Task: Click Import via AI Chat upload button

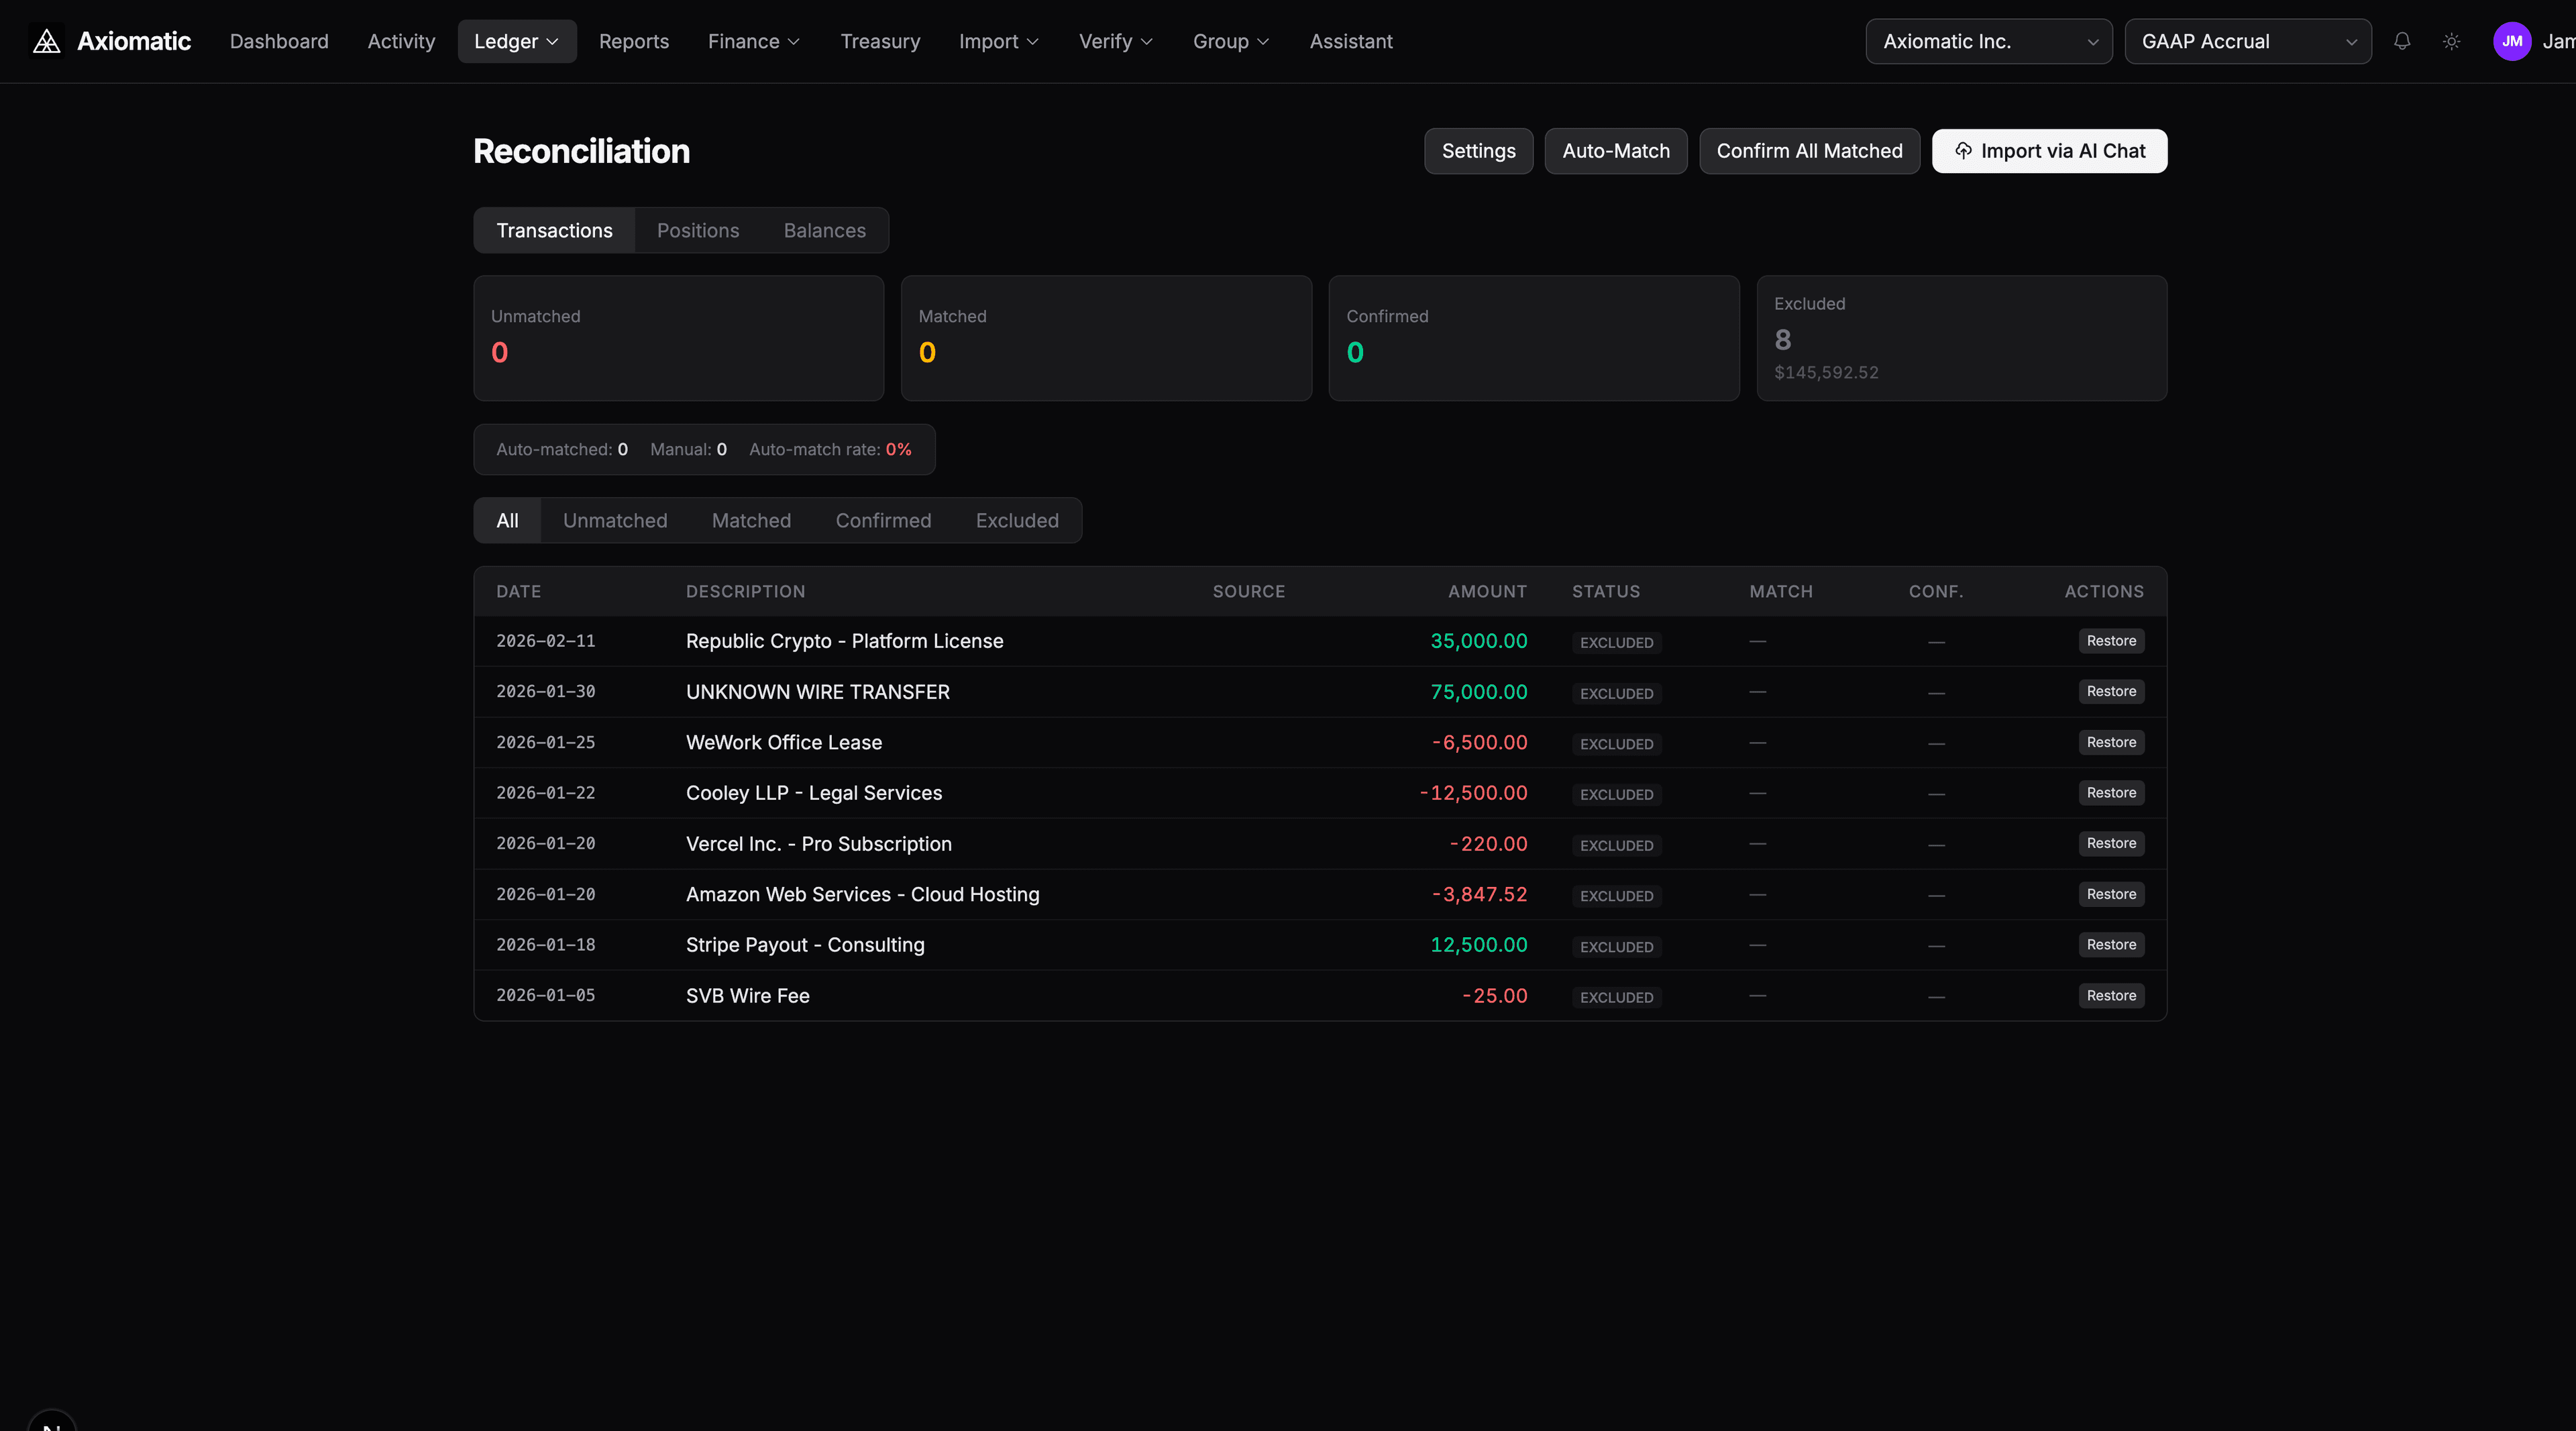Action: coord(2049,151)
